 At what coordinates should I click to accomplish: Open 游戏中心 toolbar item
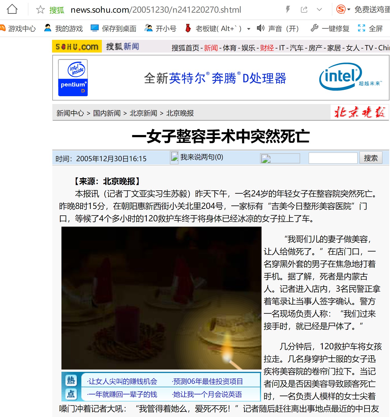pyautogui.click(x=18, y=28)
